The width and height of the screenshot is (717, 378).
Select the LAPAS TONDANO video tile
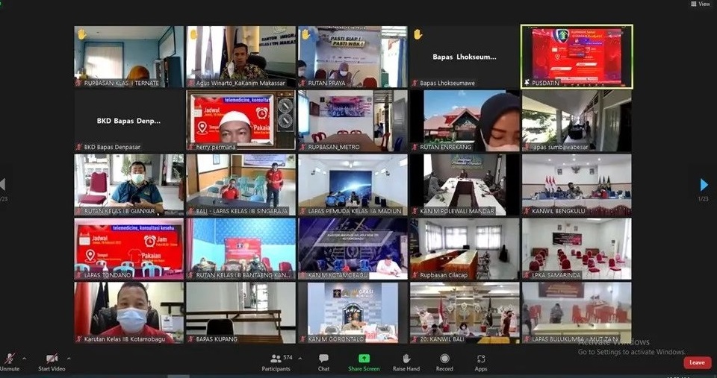pos(129,248)
